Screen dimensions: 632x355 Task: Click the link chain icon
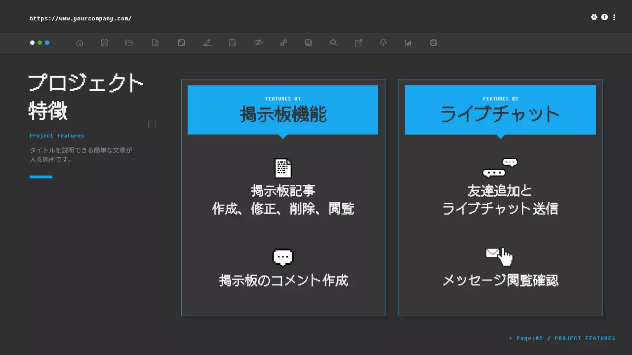click(283, 43)
